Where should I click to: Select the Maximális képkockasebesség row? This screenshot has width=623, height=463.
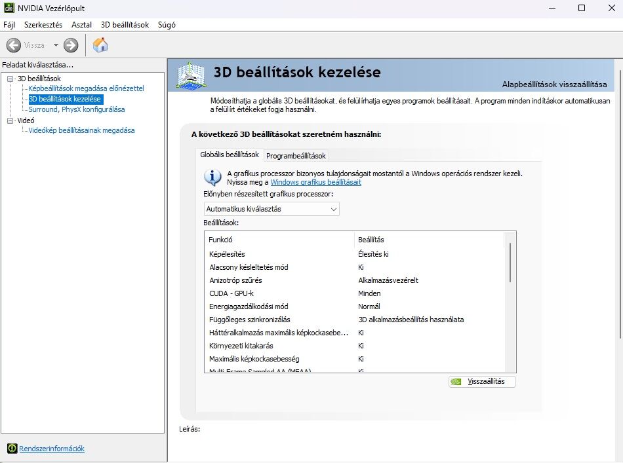point(354,359)
